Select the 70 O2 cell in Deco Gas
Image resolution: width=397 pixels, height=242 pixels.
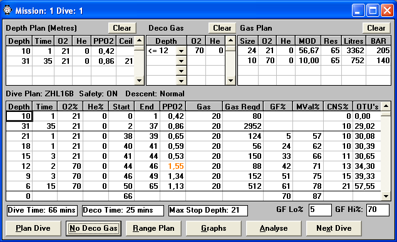pyautogui.click(x=197, y=51)
